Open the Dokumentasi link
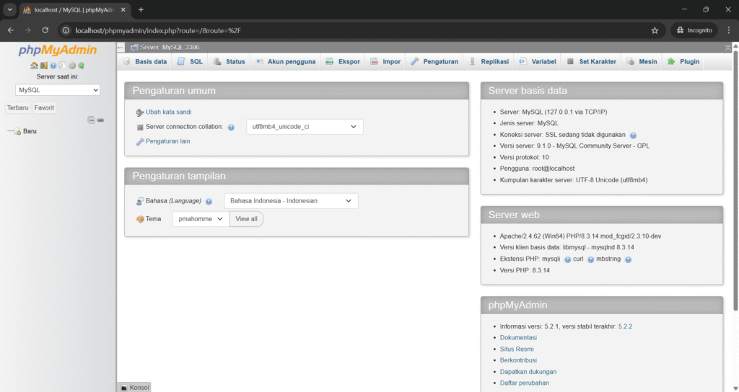739x392 pixels. click(x=518, y=337)
